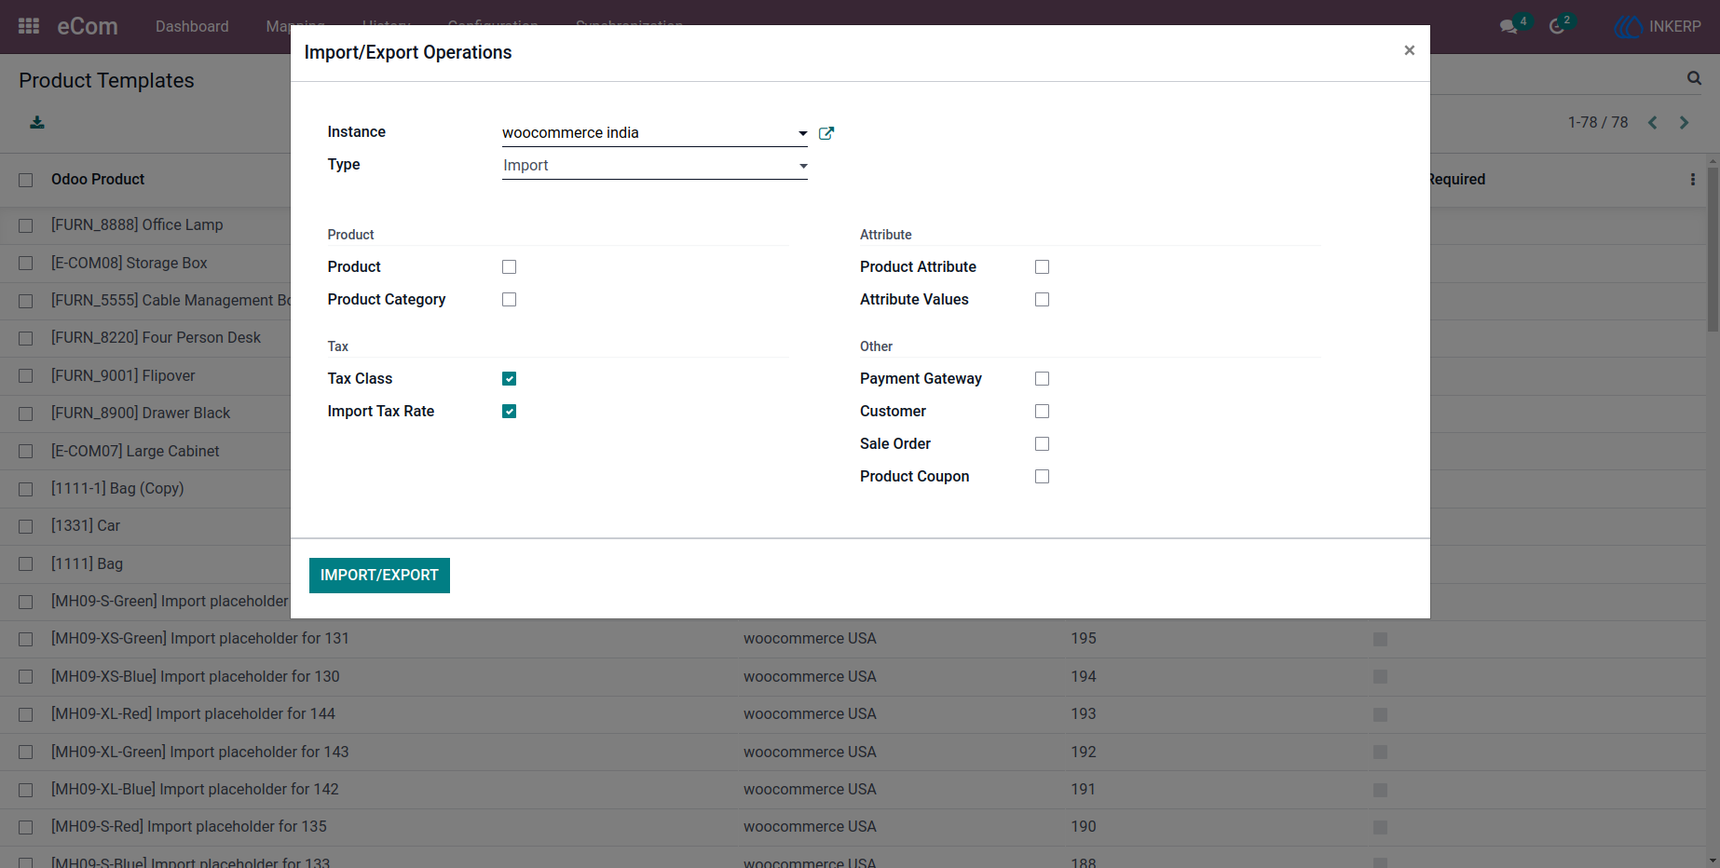Select checkbox for MH09-XL-Red placeholder 144
Image resolution: width=1720 pixels, height=868 pixels.
point(26,714)
